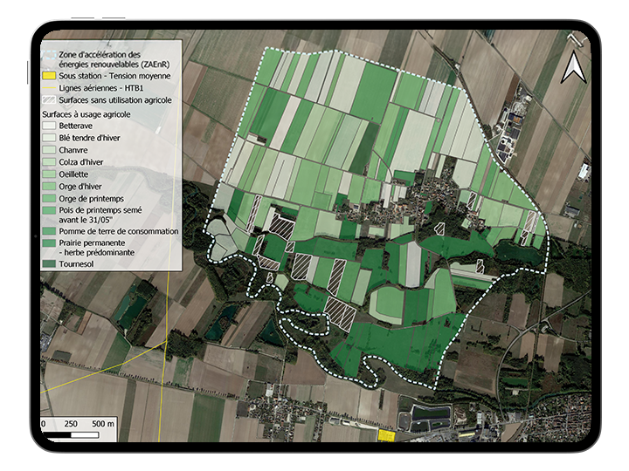The image size is (629, 471).
Task: Select the Orge de printemps legend entry
Action: pyautogui.click(x=91, y=198)
